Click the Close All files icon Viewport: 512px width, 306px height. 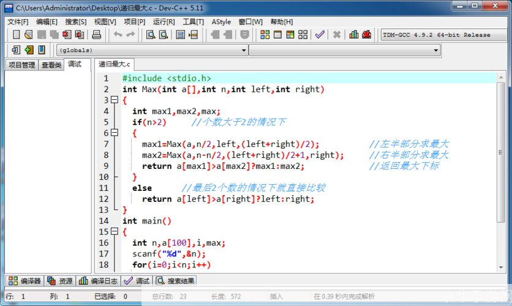(x=80, y=35)
